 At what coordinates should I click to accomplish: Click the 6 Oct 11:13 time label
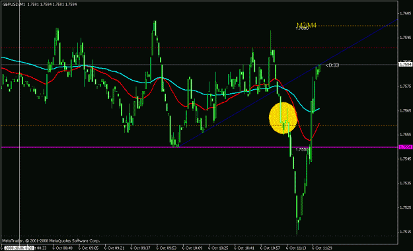click(x=296, y=248)
